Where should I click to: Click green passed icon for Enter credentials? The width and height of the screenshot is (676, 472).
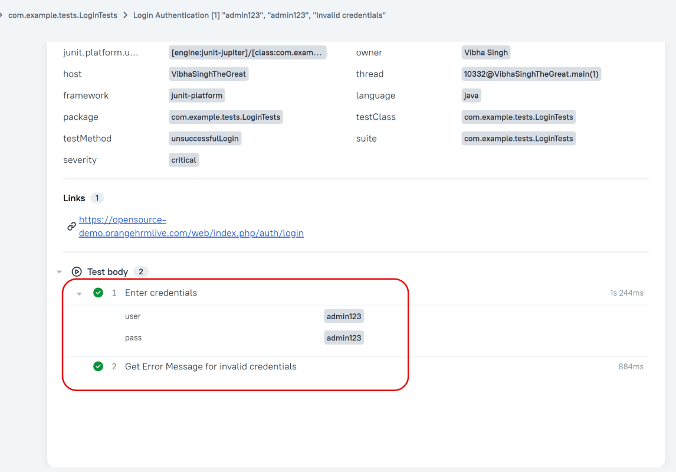pos(99,293)
